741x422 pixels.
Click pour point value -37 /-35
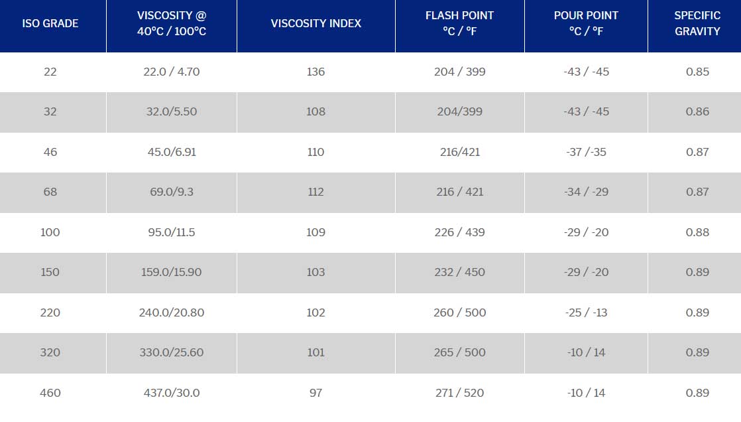[586, 152]
